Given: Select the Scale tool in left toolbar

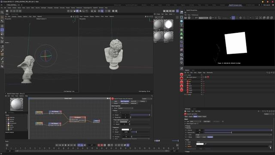Looking at the screenshot, I should pyautogui.click(x=2, y=34).
